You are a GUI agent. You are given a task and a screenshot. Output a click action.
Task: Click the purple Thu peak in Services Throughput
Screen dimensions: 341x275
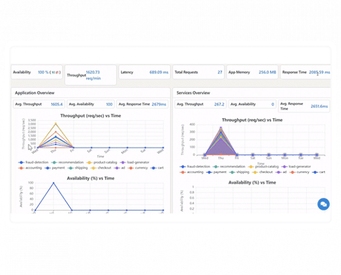coord(221,128)
